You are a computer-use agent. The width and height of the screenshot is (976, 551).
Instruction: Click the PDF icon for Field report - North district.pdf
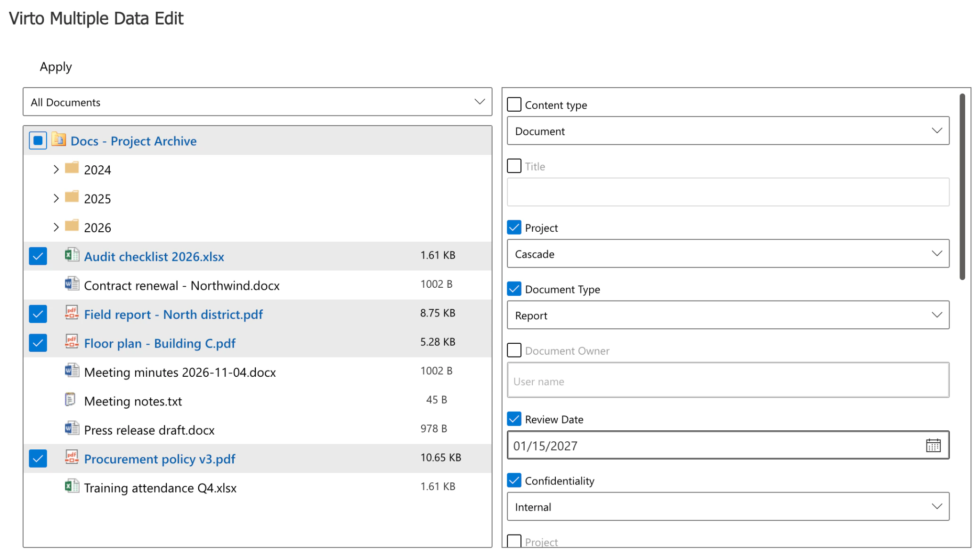(72, 313)
